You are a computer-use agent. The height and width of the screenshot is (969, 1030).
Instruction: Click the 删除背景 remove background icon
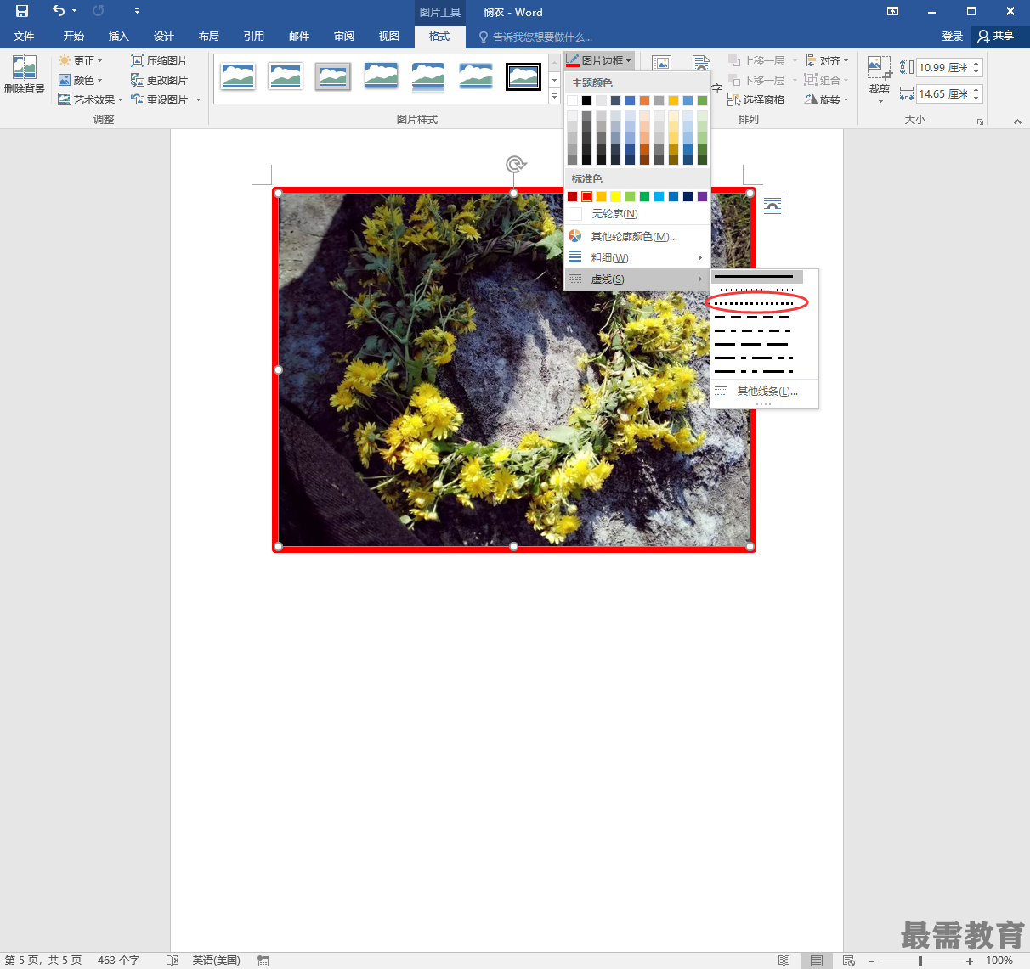[25, 68]
